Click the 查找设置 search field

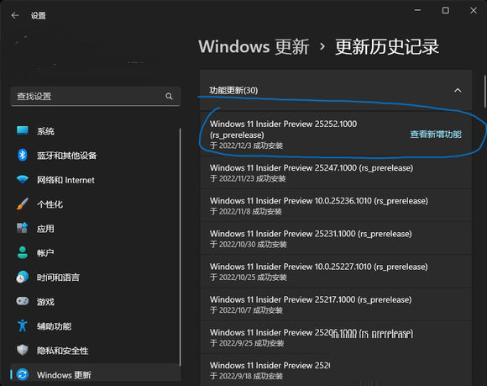(96, 97)
